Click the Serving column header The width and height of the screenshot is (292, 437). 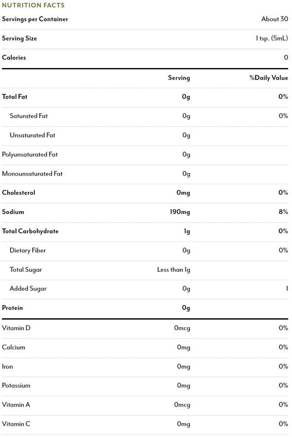179,78
